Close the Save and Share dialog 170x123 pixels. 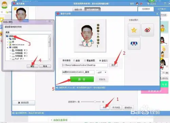coord(157,14)
